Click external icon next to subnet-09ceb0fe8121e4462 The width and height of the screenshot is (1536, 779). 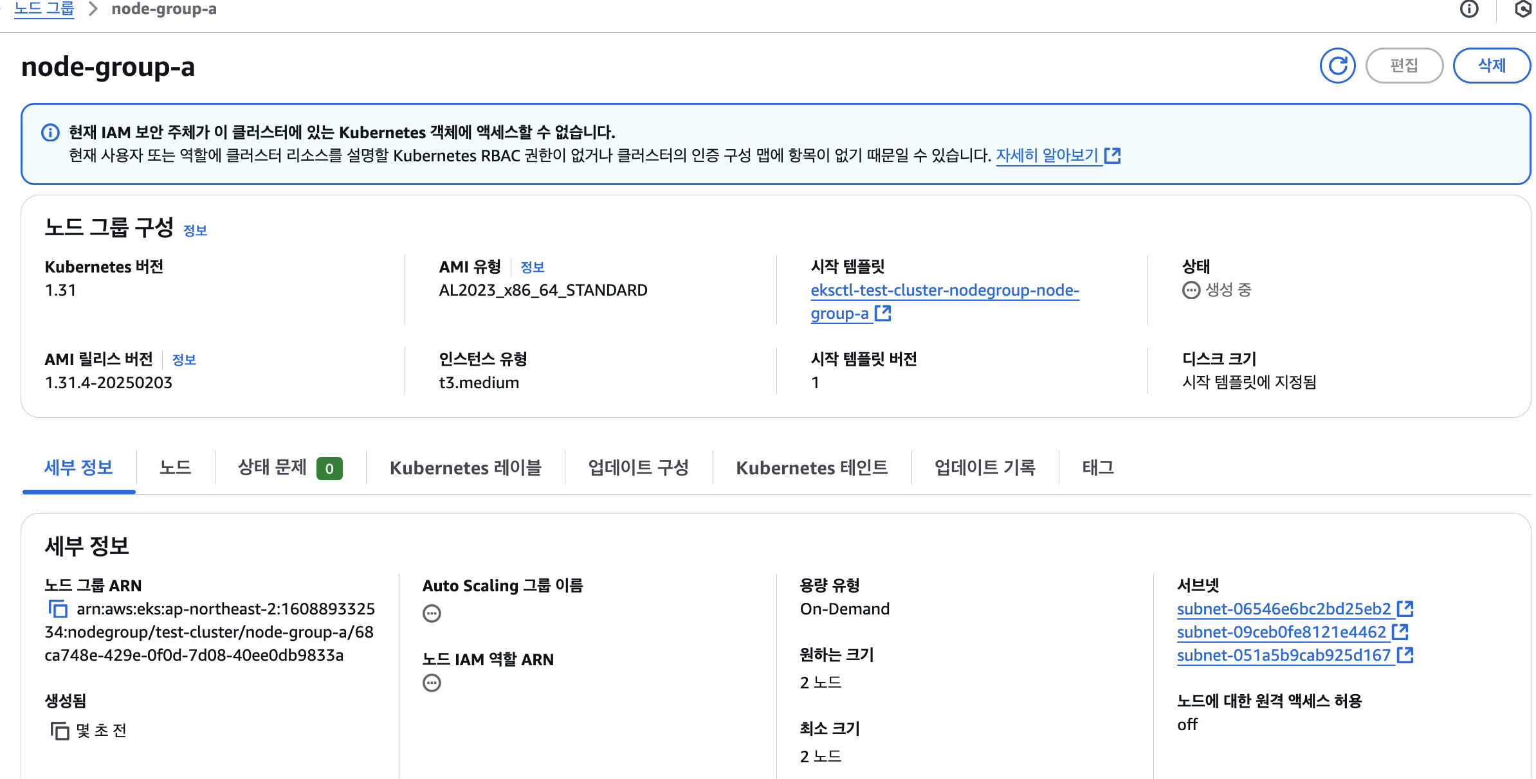pos(1400,632)
